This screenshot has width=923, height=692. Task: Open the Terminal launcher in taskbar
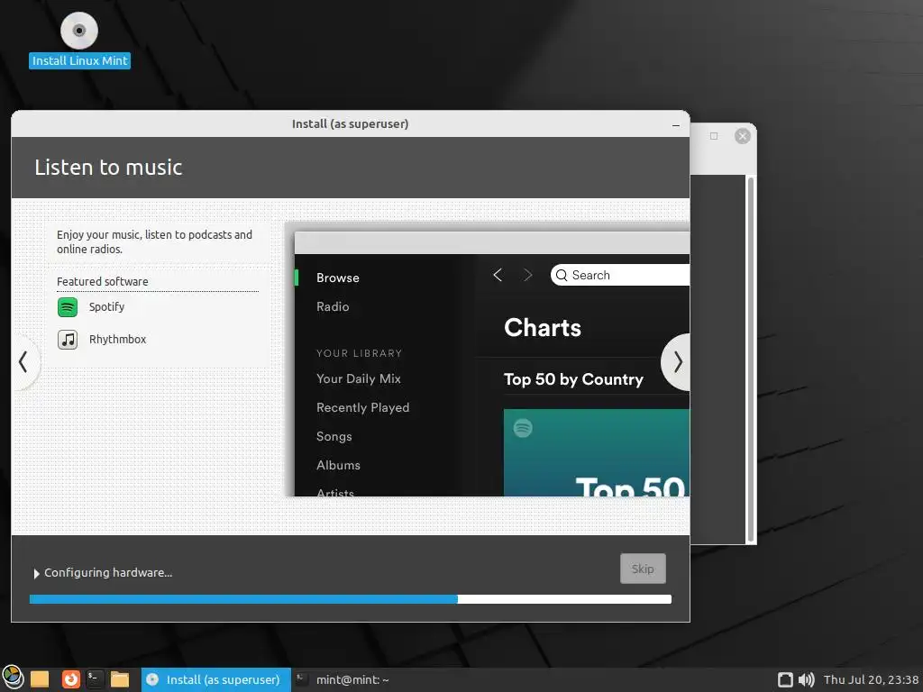95,679
